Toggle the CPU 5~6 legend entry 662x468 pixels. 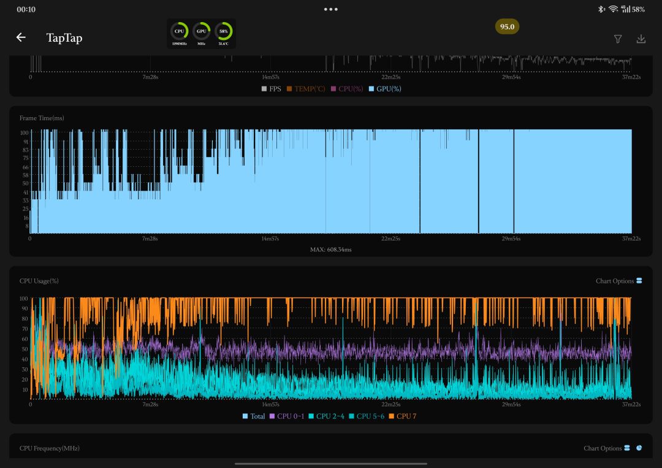pyautogui.click(x=367, y=416)
